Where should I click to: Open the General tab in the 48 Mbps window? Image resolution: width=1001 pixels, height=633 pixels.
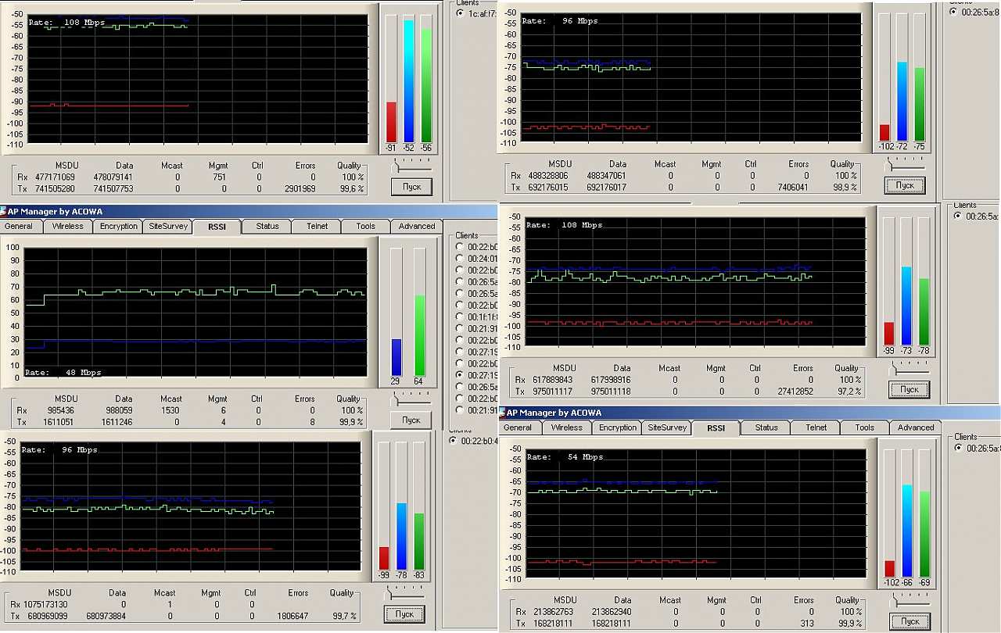[x=20, y=227]
